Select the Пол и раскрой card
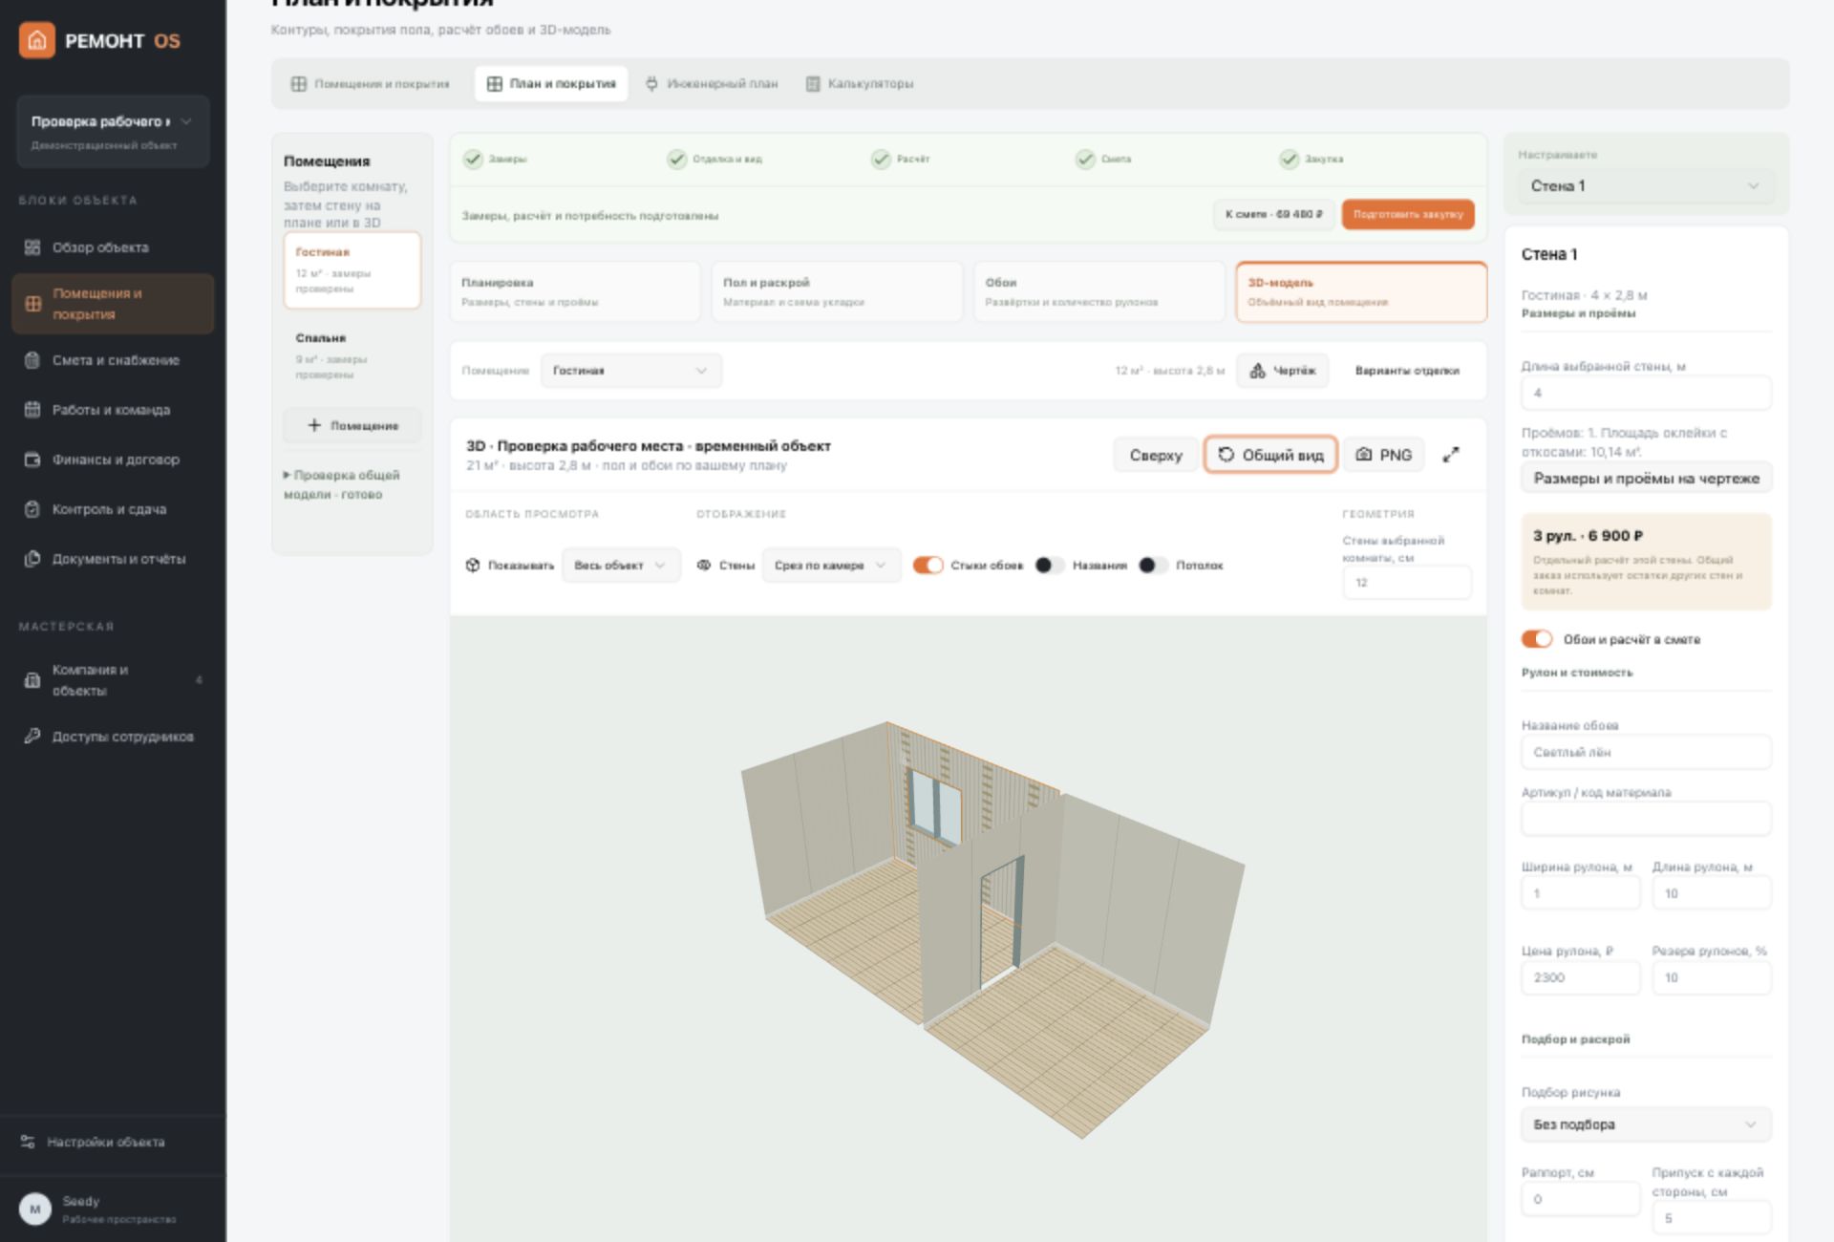 pyautogui.click(x=837, y=291)
